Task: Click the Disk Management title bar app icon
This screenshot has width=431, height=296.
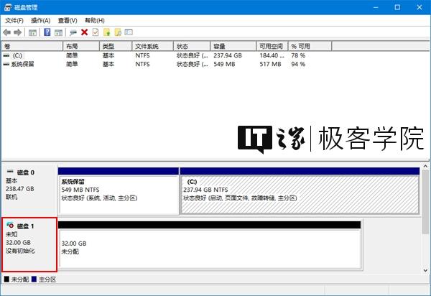Action: 8,7
